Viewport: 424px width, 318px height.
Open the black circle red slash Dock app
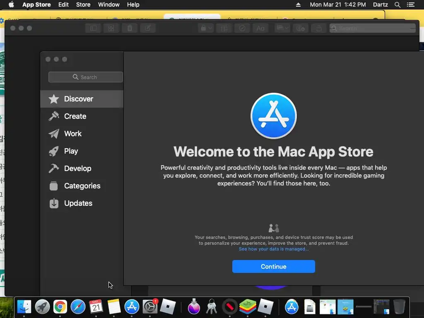pyautogui.click(x=229, y=307)
